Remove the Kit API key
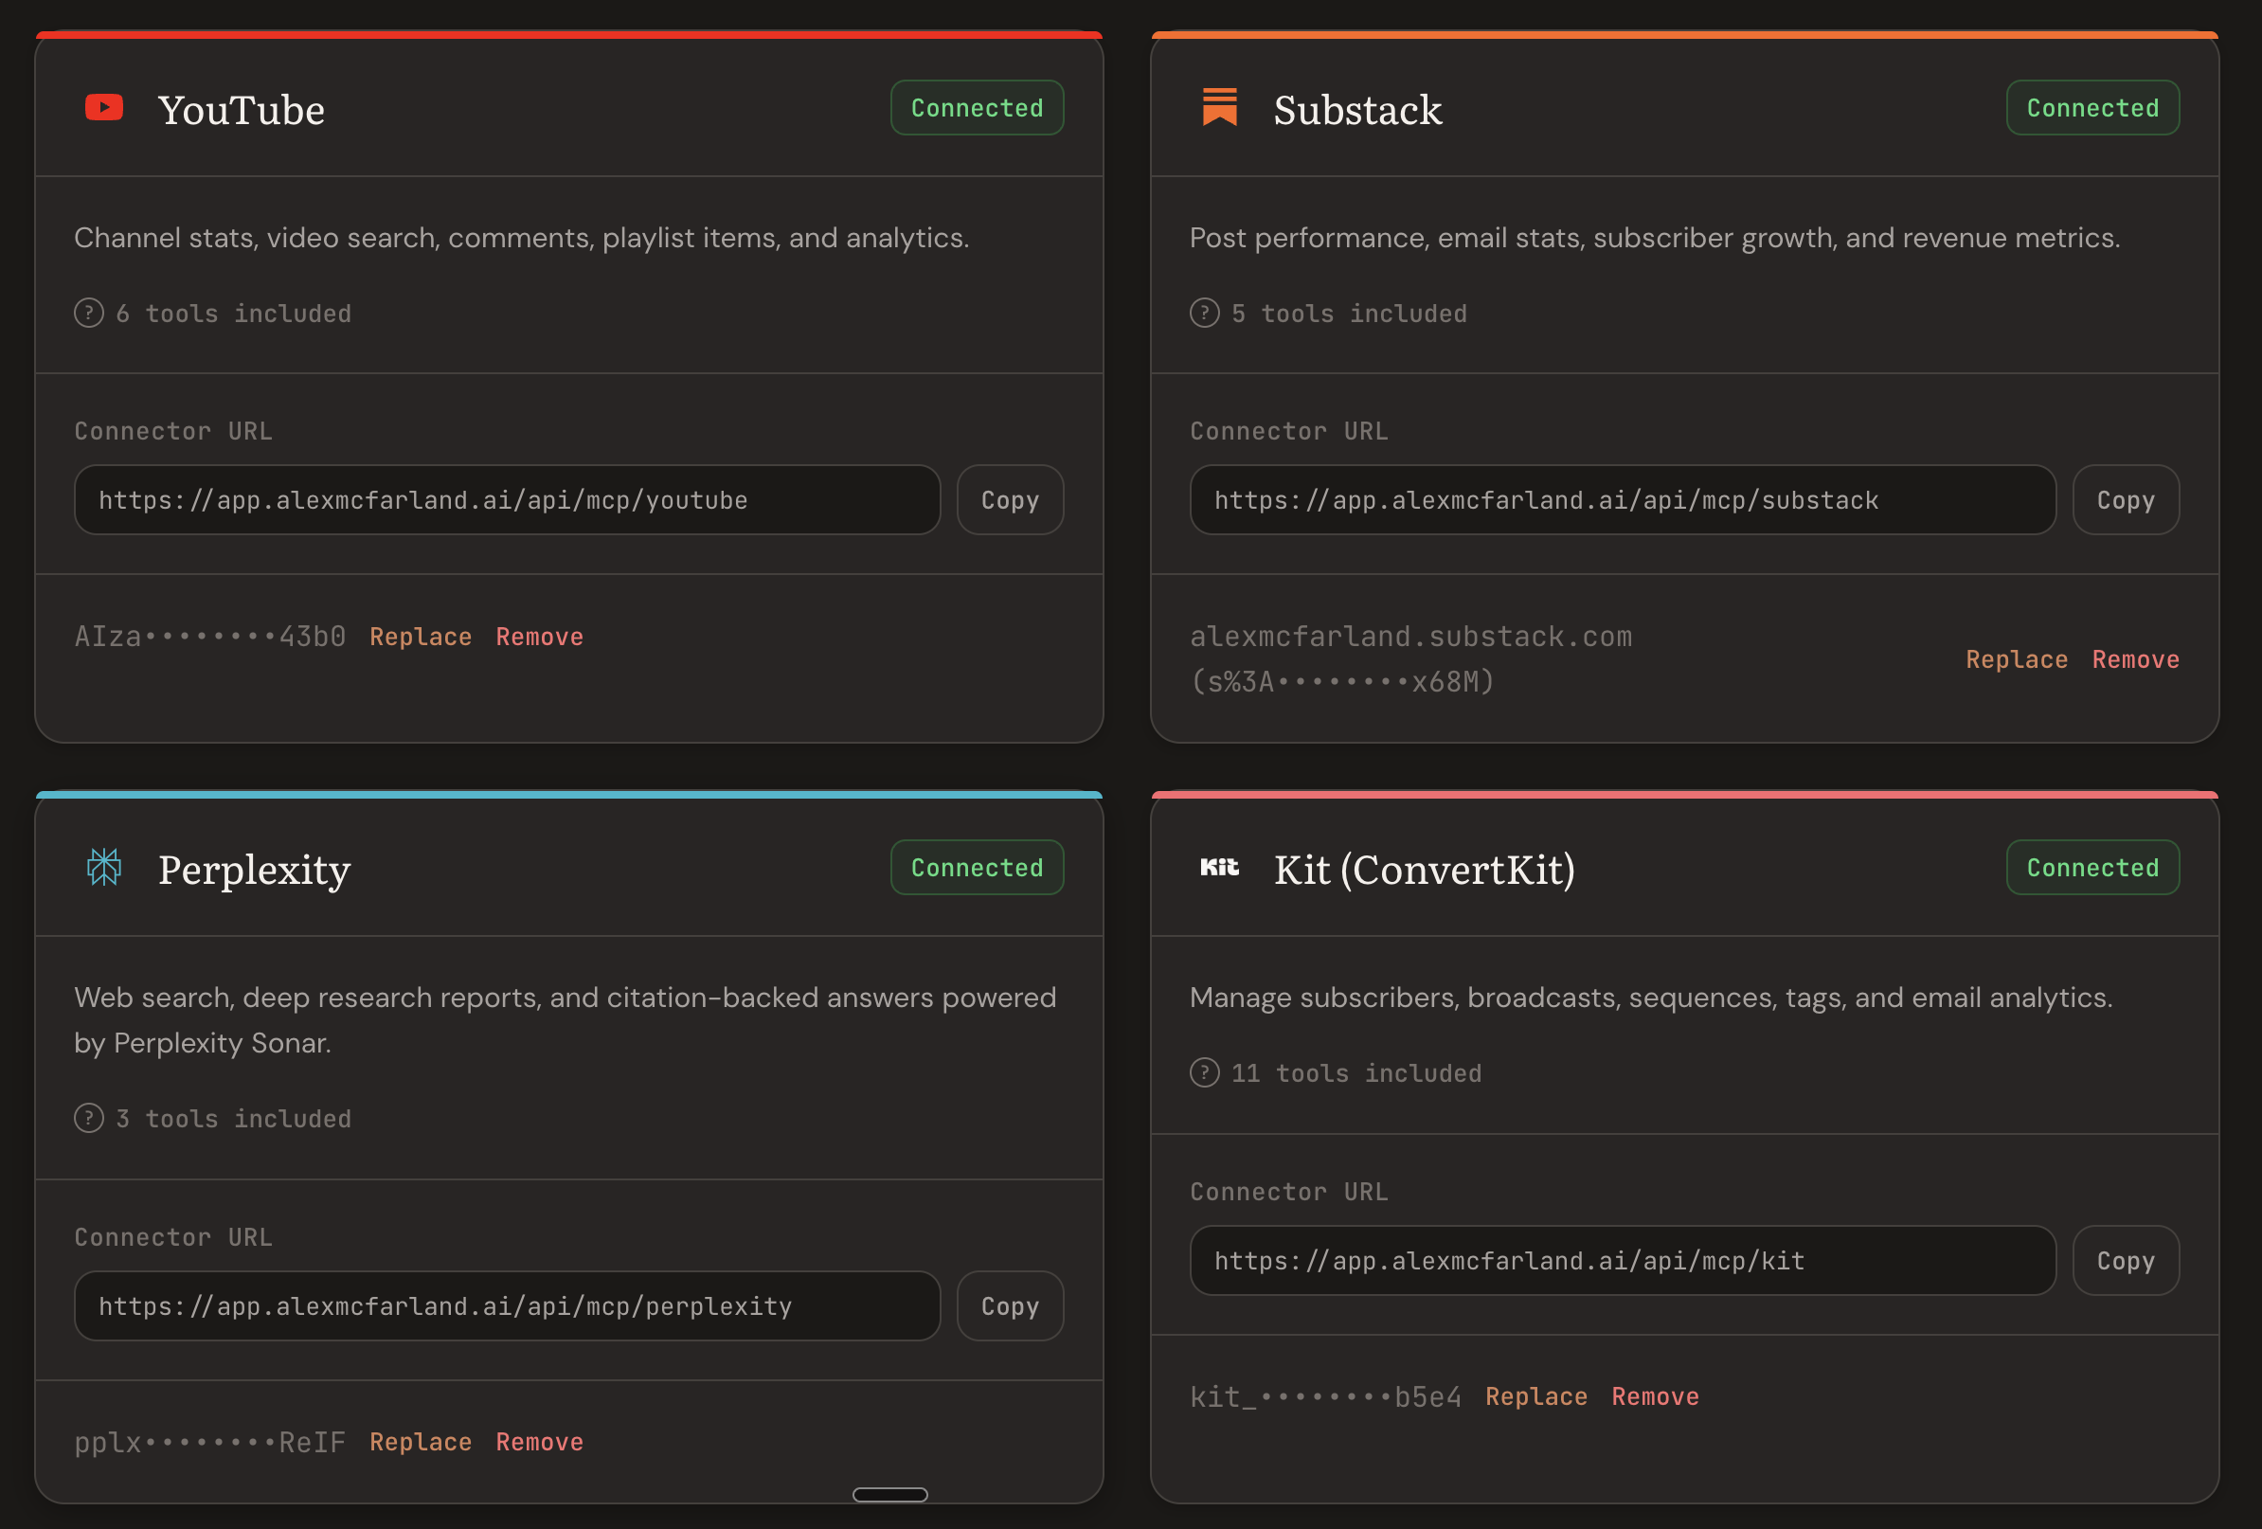The height and width of the screenshot is (1529, 2262). click(1654, 1395)
